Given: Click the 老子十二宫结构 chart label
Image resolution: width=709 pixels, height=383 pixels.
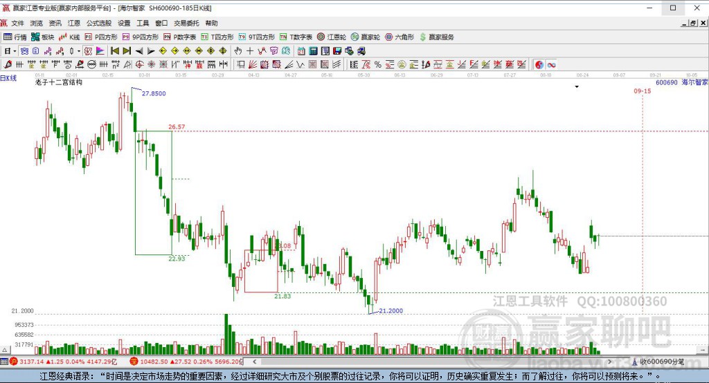Looking at the screenshot, I should pyautogui.click(x=59, y=82).
